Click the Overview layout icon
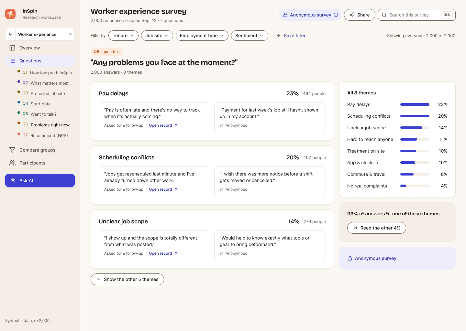This screenshot has width=466, height=331. (x=12, y=48)
